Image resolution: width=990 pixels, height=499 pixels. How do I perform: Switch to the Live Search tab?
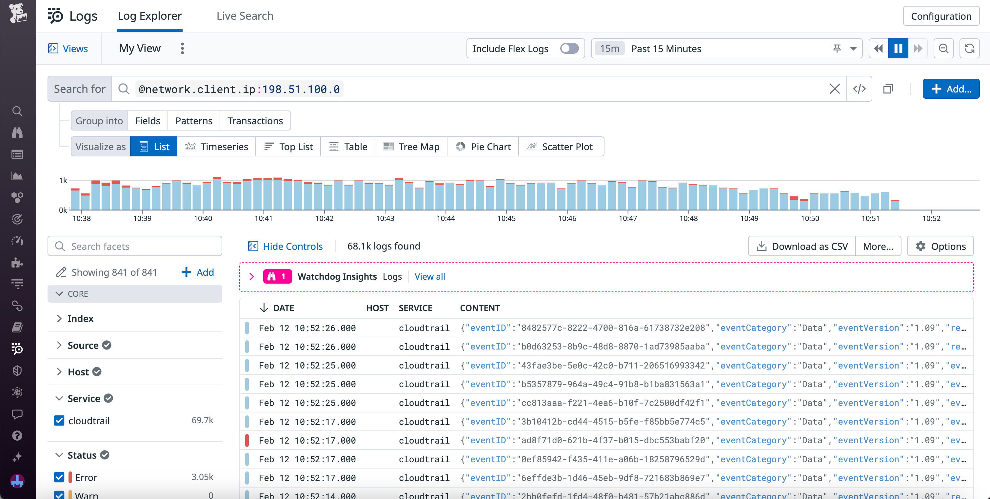245,16
